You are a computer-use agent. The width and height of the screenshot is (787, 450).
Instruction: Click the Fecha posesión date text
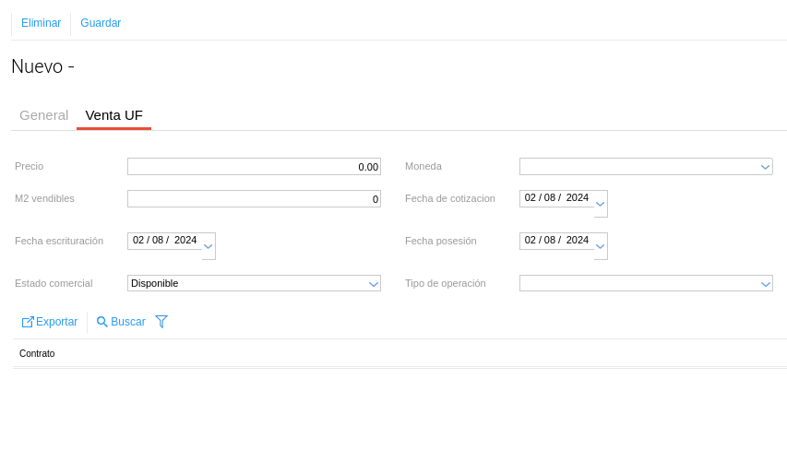pos(556,240)
